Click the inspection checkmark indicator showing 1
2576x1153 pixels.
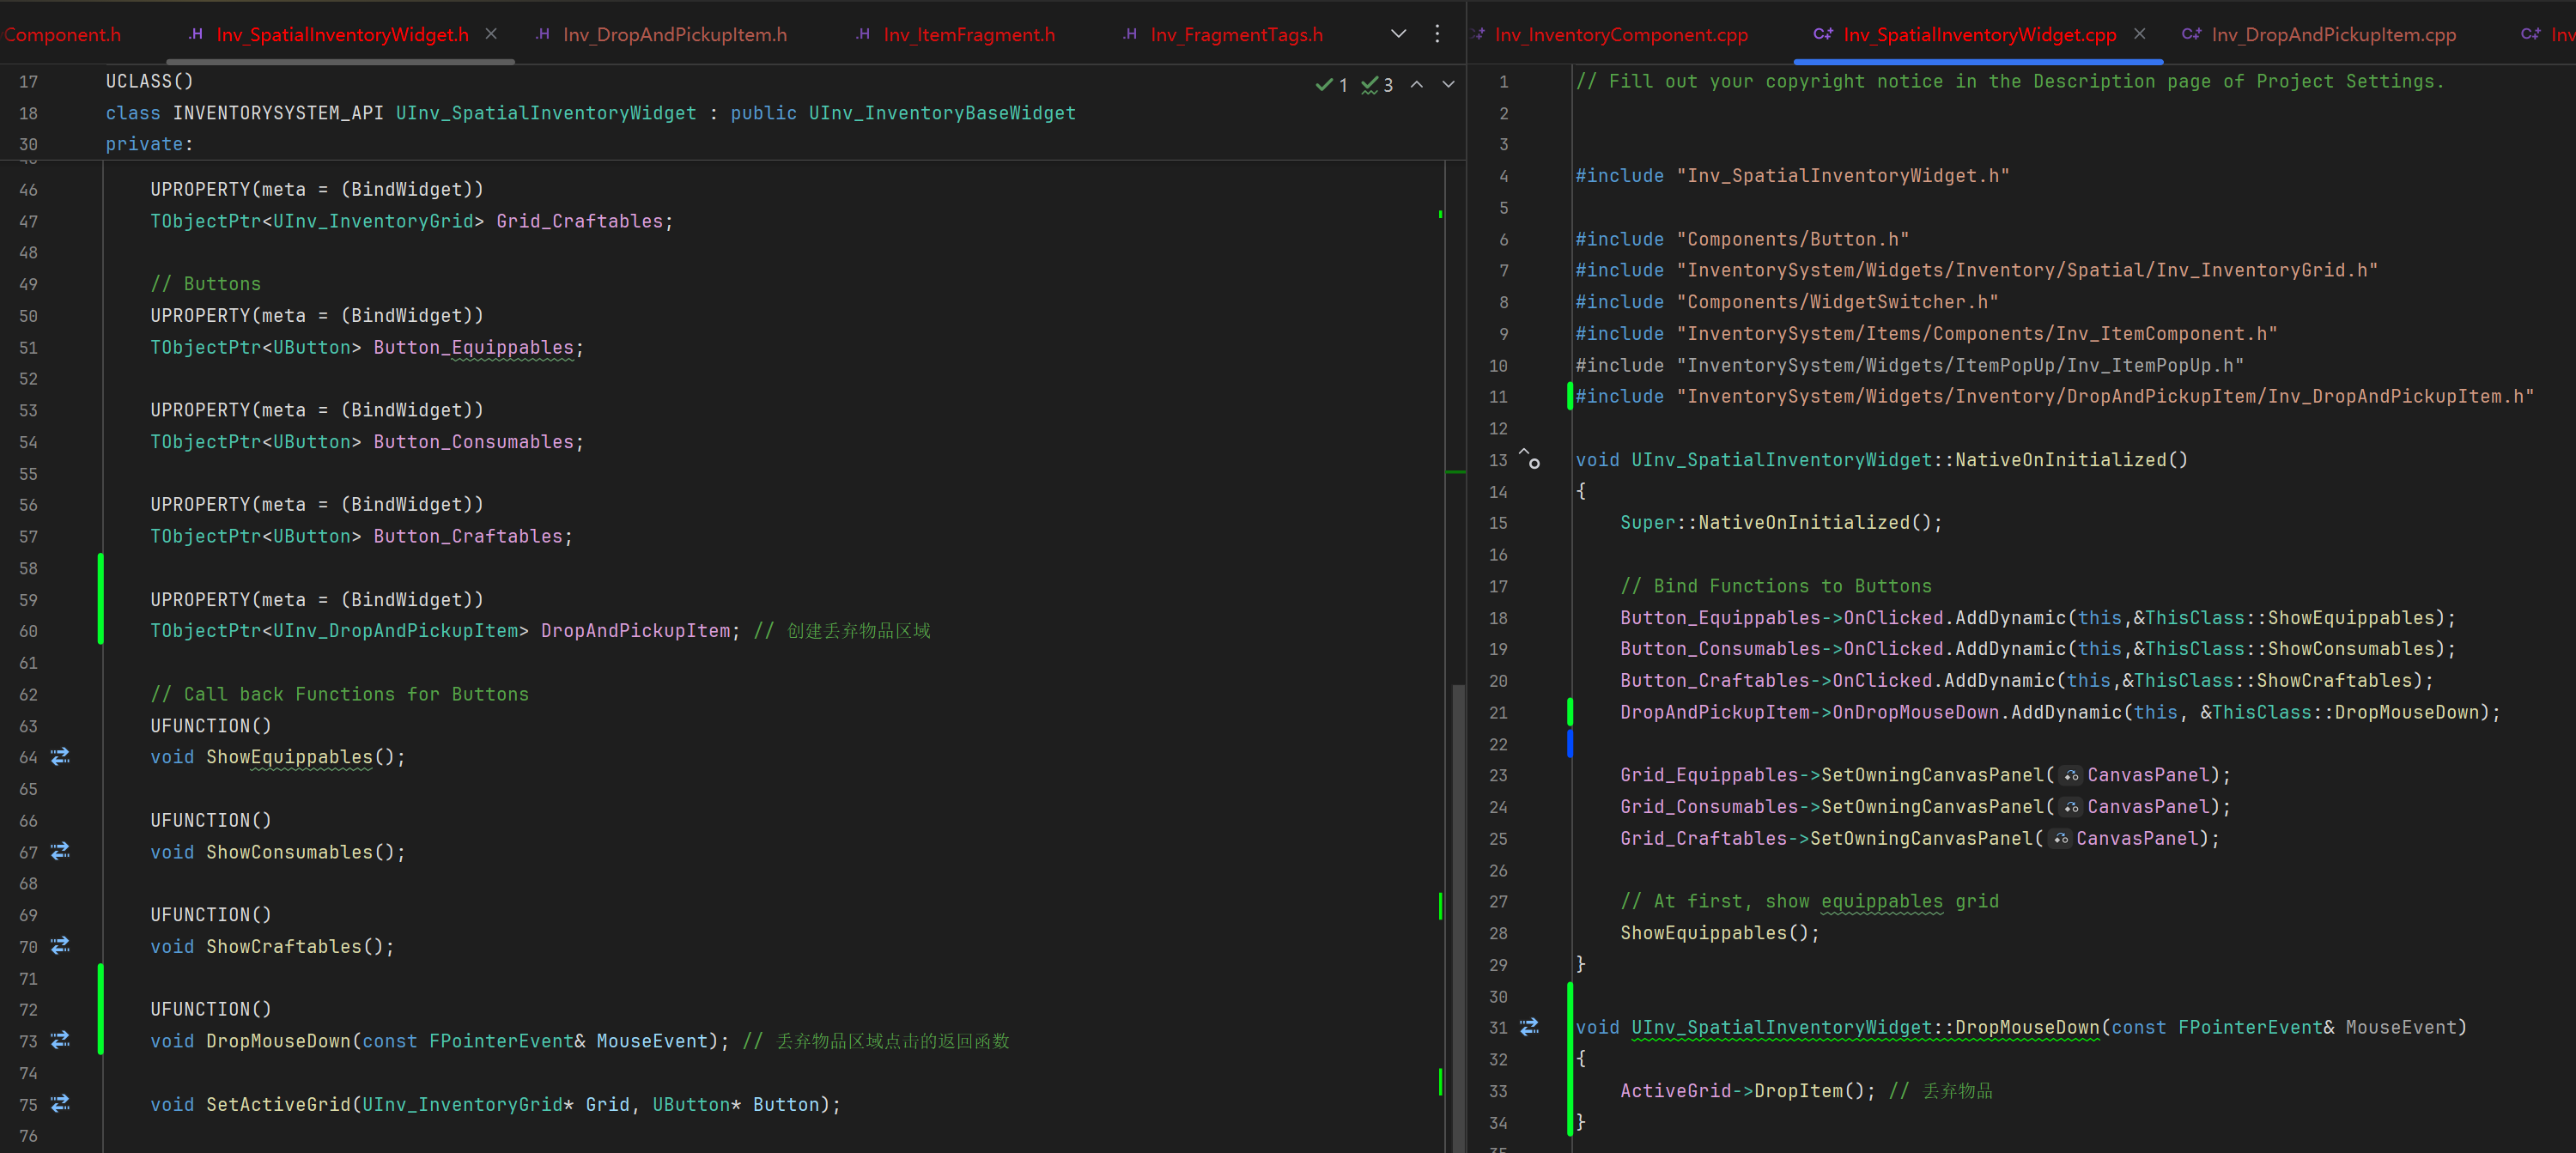(1331, 85)
